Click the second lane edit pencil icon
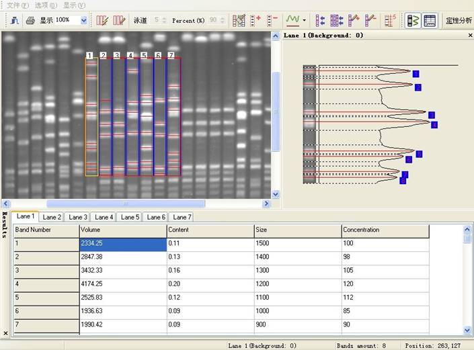474x350 pixels. [x=119, y=21]
